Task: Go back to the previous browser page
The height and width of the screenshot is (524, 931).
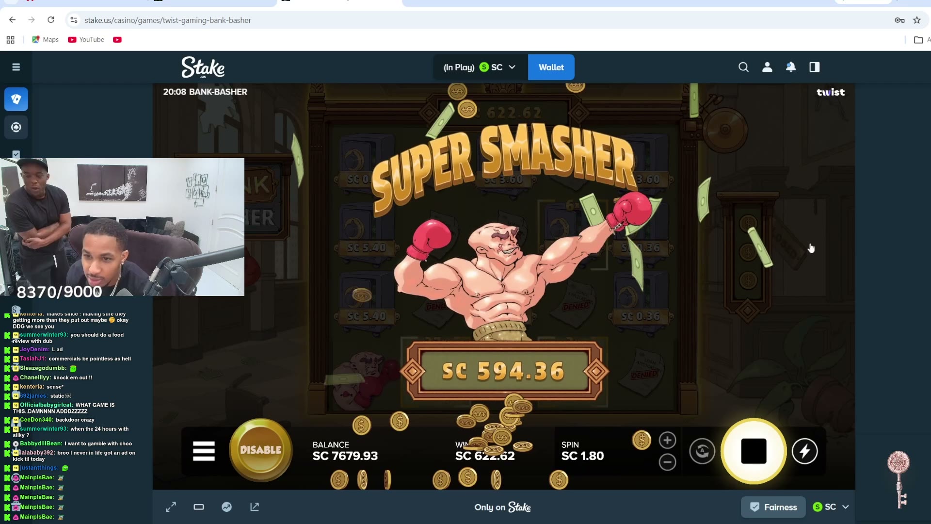Action: tap(13, 20)
